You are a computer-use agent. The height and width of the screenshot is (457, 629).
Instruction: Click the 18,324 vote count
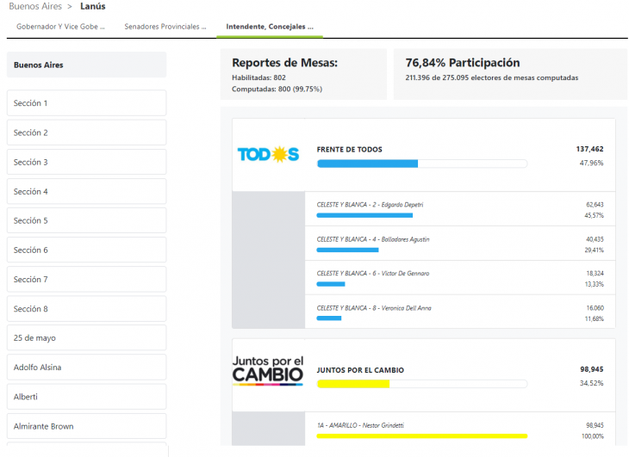click(x=595, y=273)
